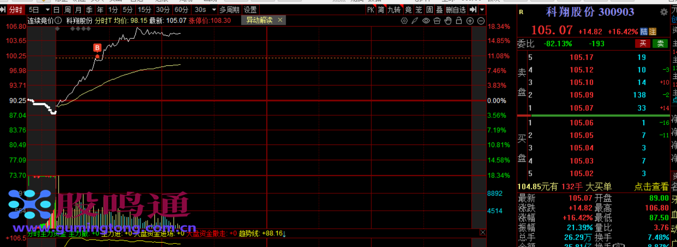Click the info icon next to 连续竞价
Screen dimensions: 677x247
pyautogui.click(x=58, y=21)
